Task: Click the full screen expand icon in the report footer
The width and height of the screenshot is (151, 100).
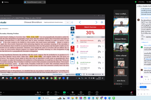Action: (x=84, y=74)
